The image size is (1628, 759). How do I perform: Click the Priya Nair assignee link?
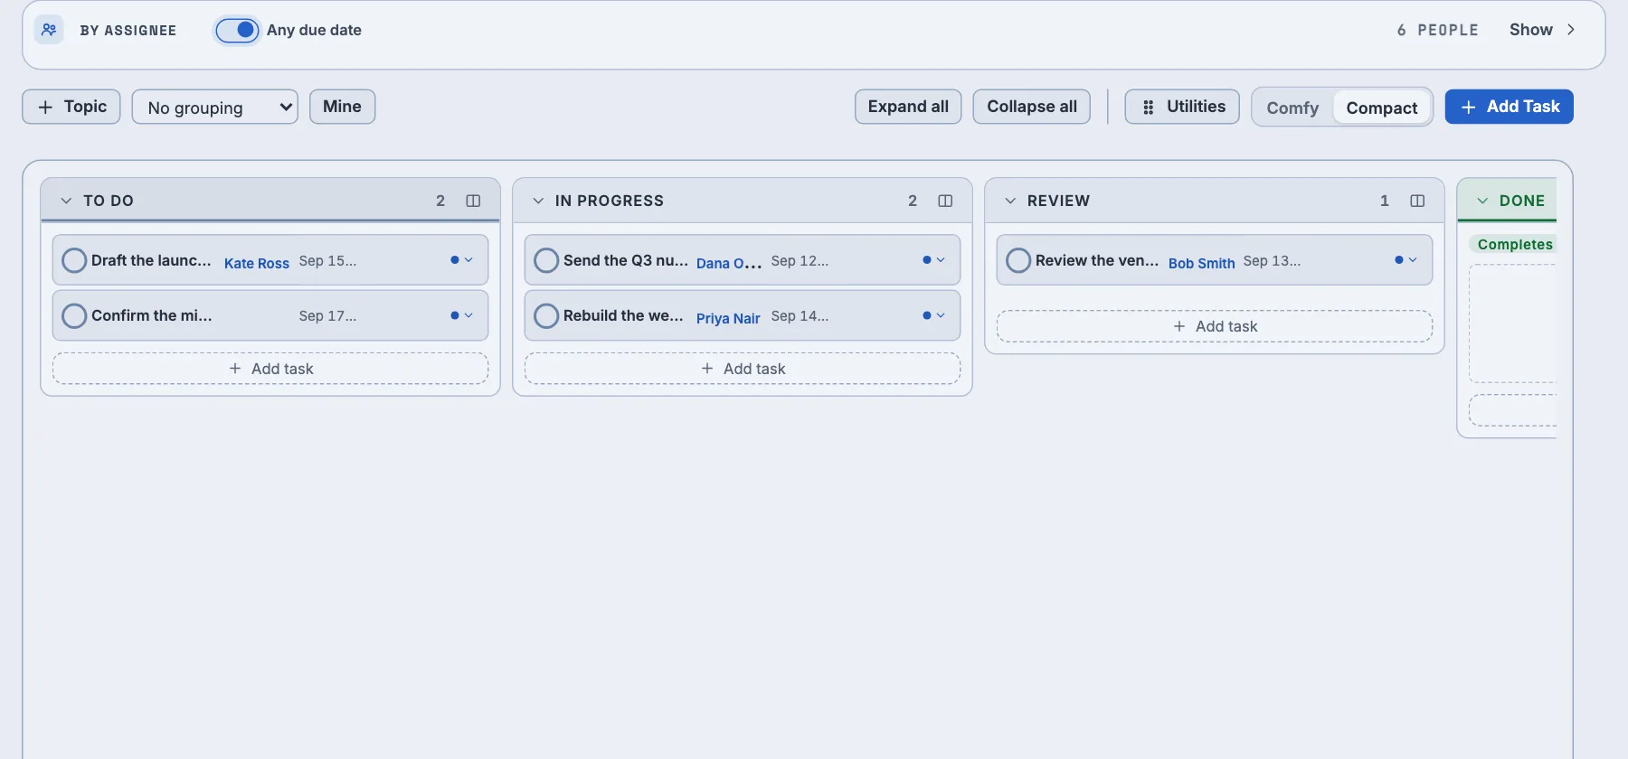[728, 318]
